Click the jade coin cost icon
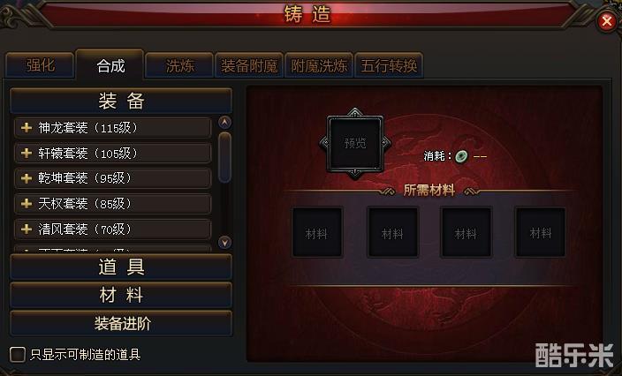 [x=461, y=156]
